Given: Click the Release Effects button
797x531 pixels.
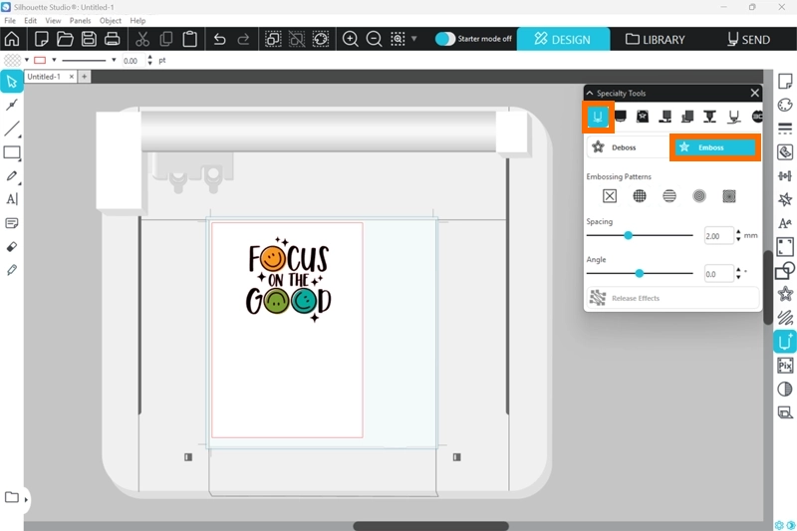Looking at the screenshot, I should click(x=672, y=298).
